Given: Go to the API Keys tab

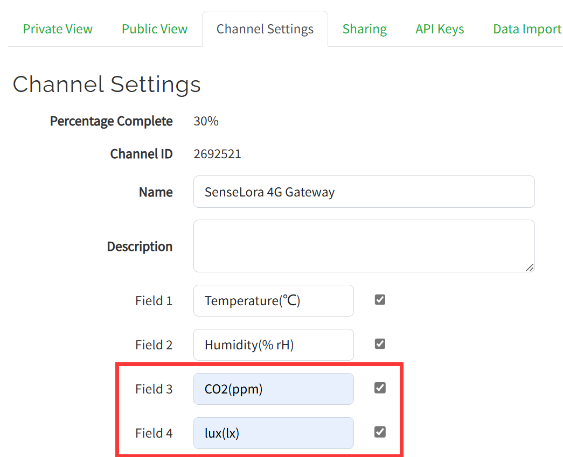Looking at the screenshot, I should coord(440,29).
